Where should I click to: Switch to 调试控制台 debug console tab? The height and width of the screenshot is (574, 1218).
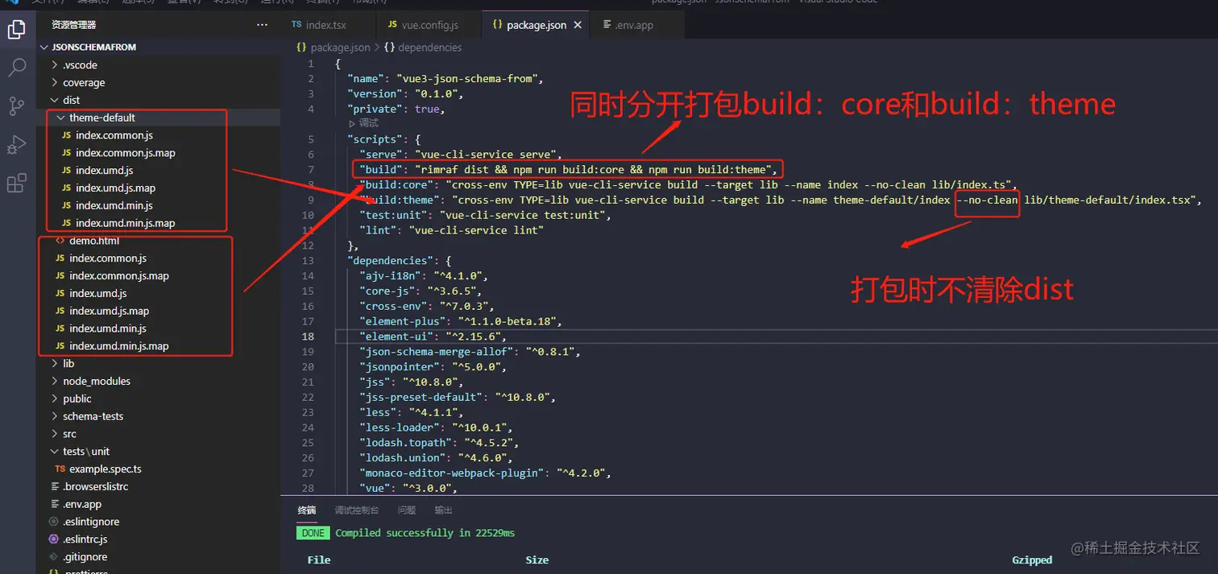click(x=357, y=510)
